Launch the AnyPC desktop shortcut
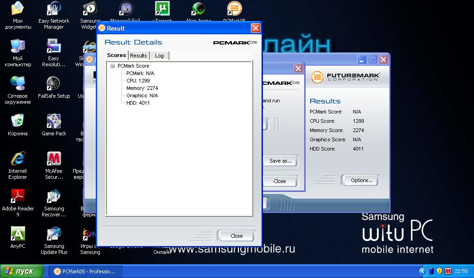This screenshot has width=474, height=278. point(18,238)
